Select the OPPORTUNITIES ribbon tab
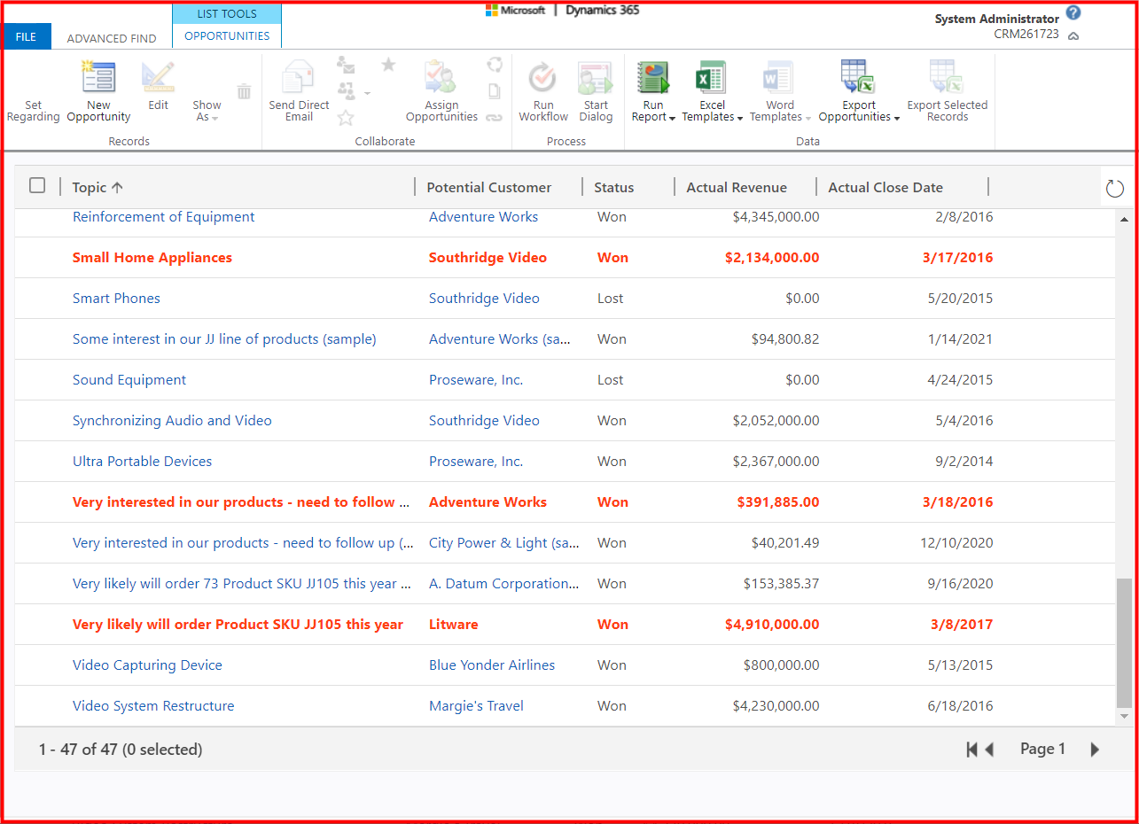 click(x=227, y=36)
